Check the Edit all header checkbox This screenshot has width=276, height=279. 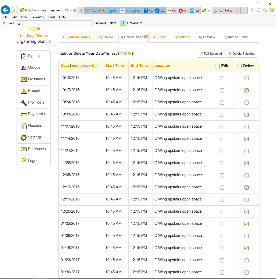(217, 66)
